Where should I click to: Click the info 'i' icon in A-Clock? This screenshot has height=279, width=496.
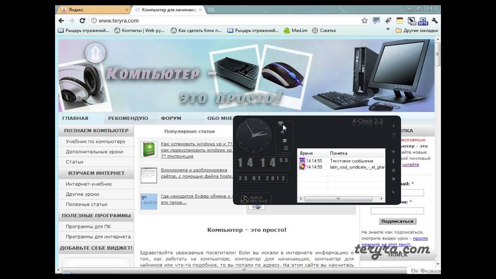tap(394, 126)
